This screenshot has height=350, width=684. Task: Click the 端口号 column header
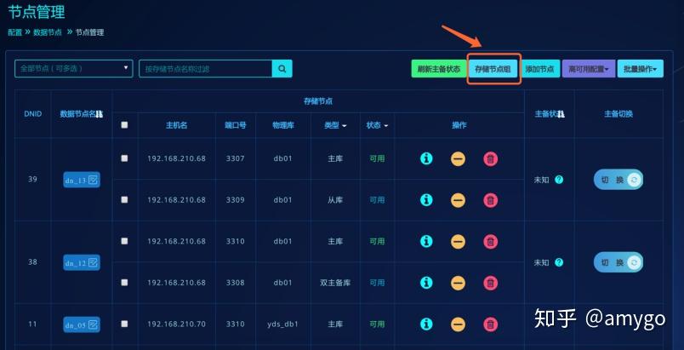tap(235, 125)
